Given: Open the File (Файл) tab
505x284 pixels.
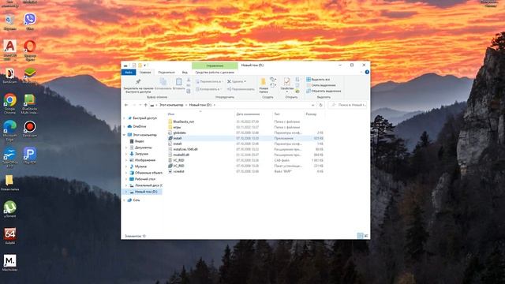Looking at the screenshot, I should point(129,73).
